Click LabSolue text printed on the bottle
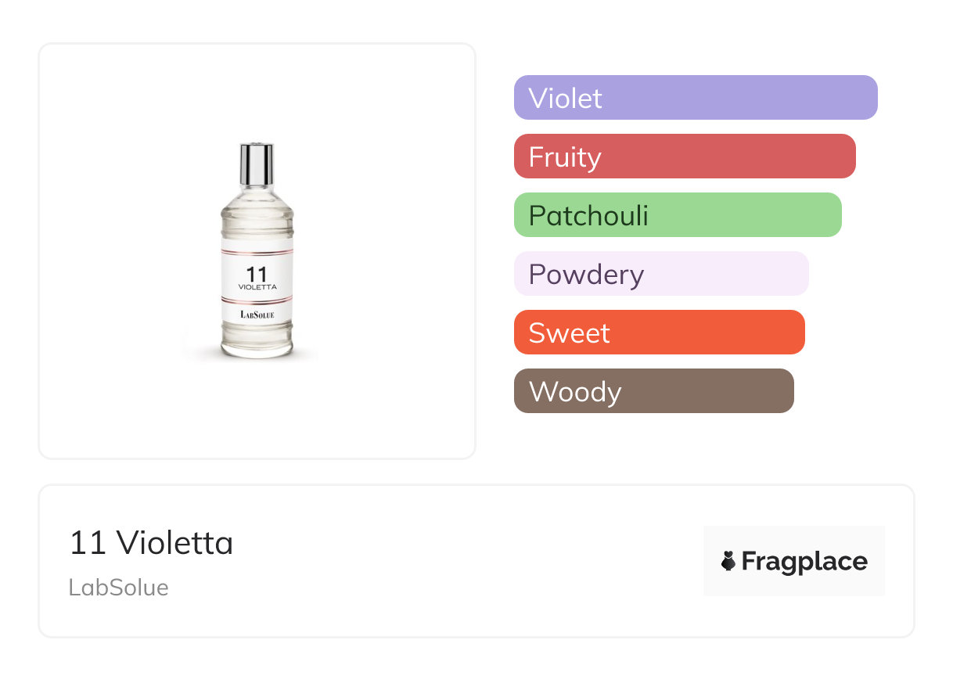953x676 pixels. 257,315
